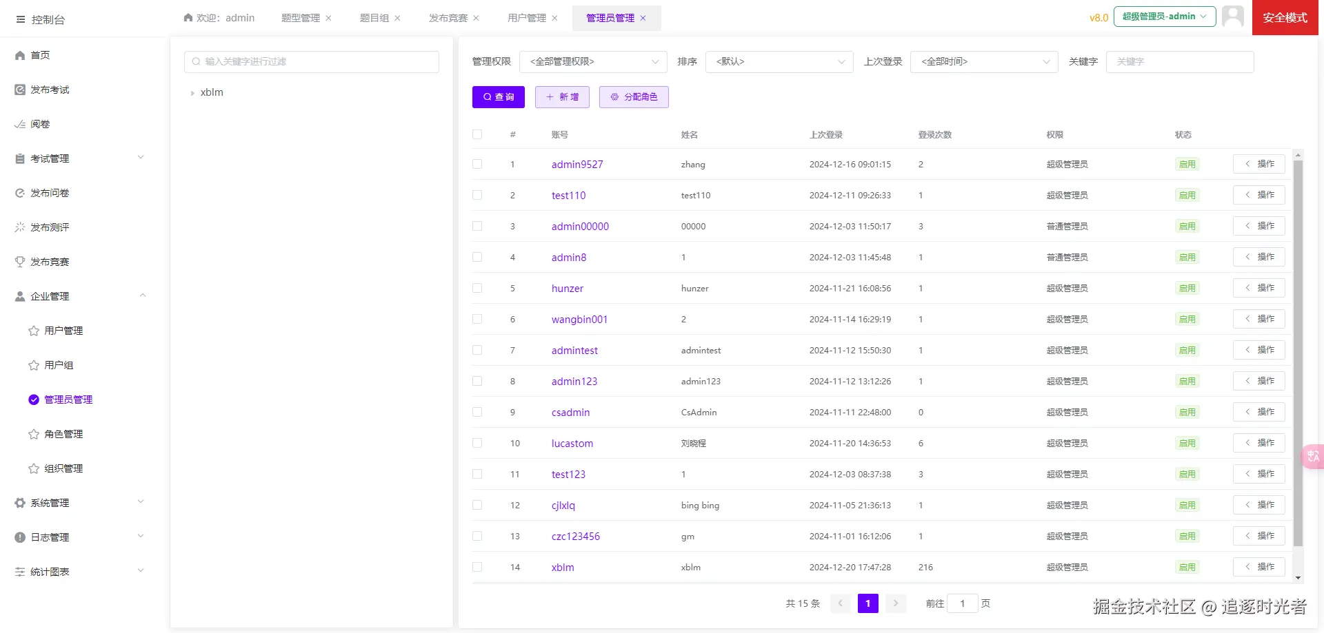This screenshot has width=1324, height=633.
Task: Check the select-all checkbox in table header
Action: [x=477, y=134]
